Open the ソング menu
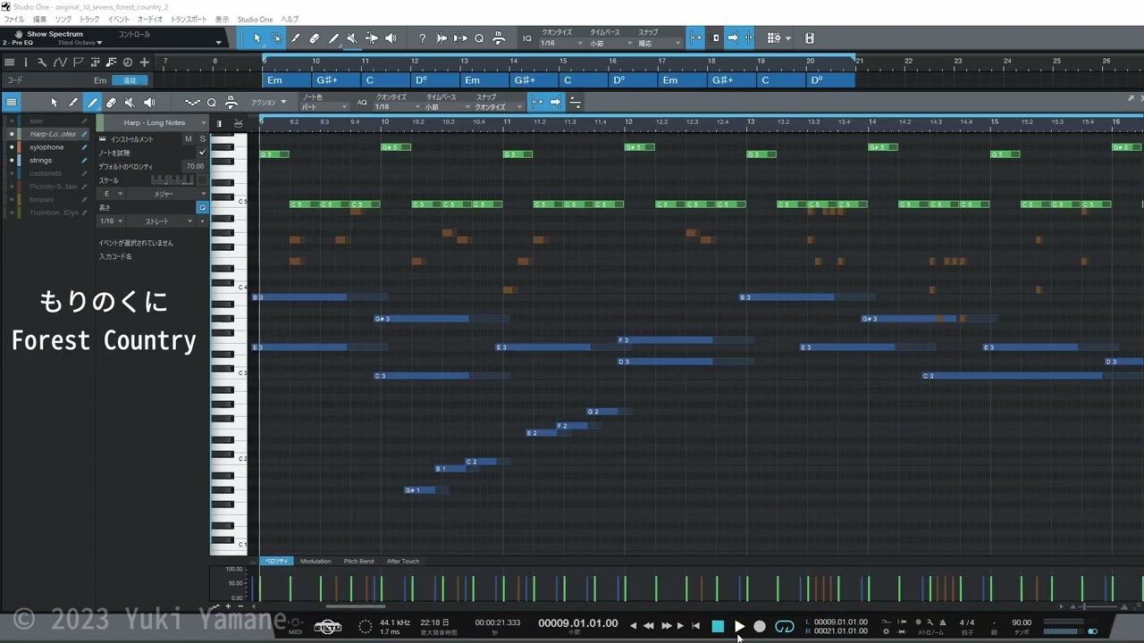This screenshot has width=1144, height=643. pyautogui.click(x=63, y=19)
